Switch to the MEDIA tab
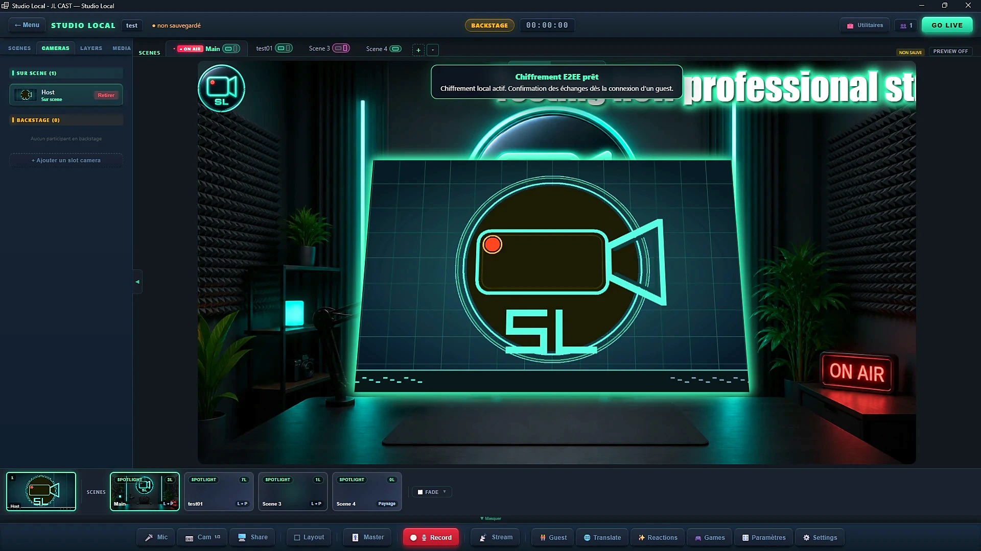 tap(122, 48)
